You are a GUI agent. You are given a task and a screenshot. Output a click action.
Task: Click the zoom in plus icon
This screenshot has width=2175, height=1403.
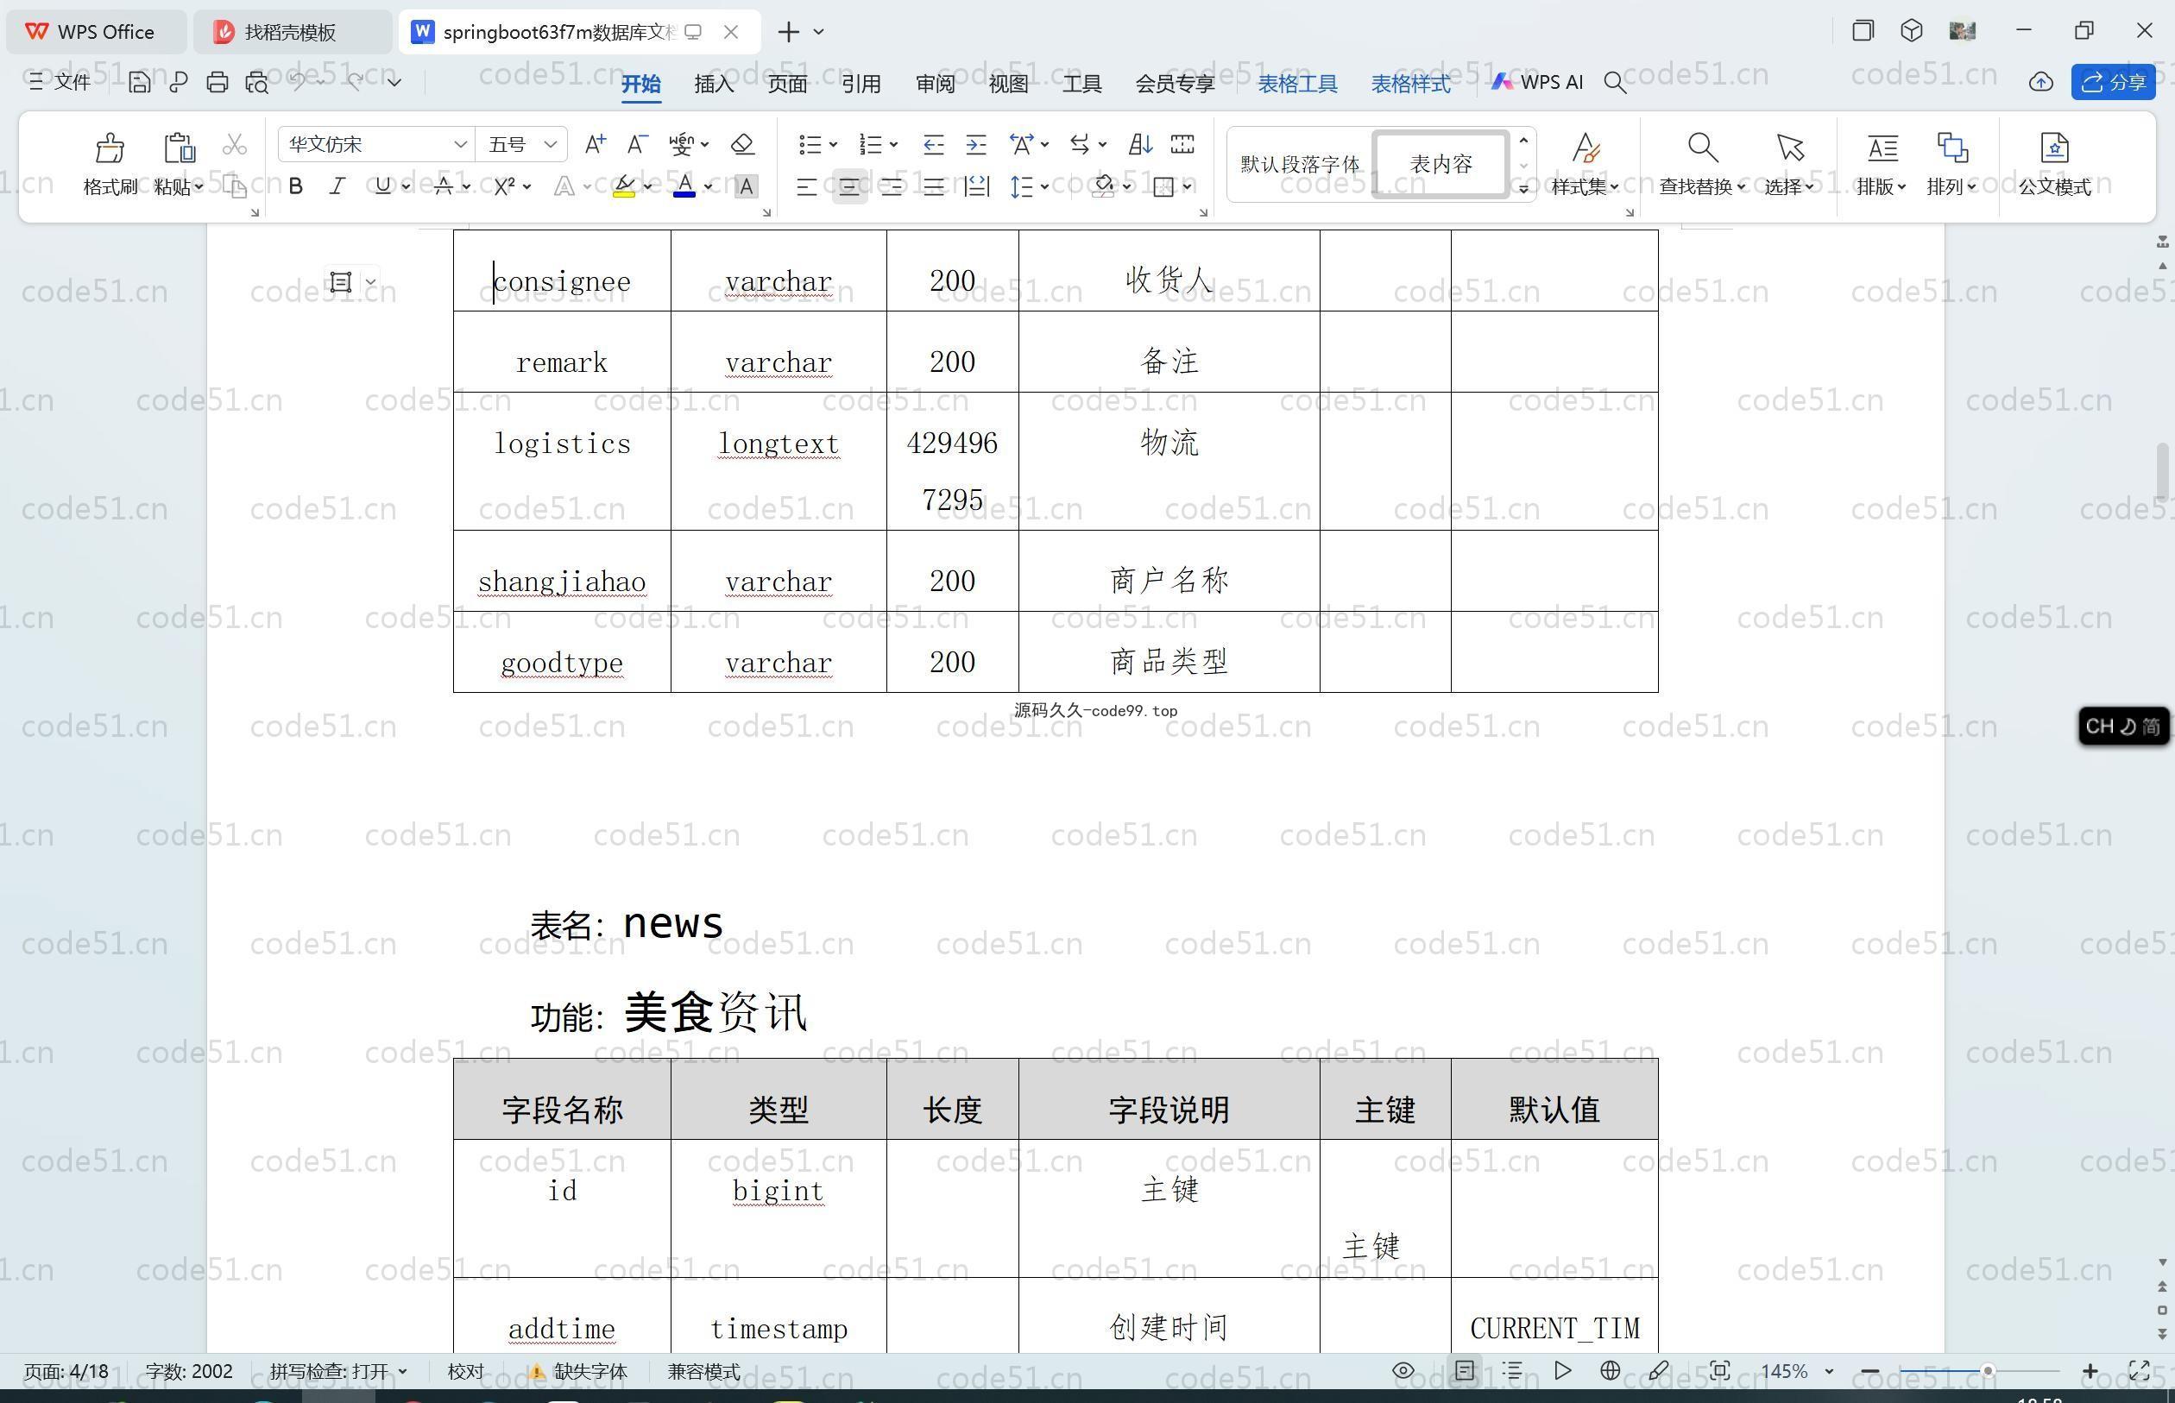[2090, 1370]
